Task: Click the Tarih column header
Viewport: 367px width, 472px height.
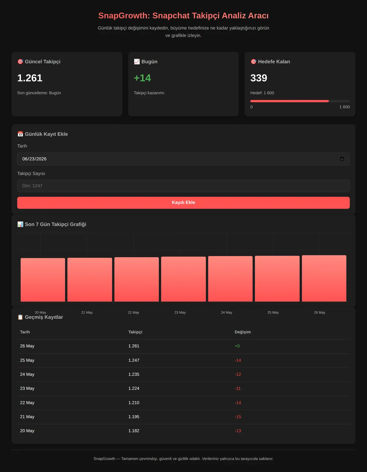Action: click(25, 332)
